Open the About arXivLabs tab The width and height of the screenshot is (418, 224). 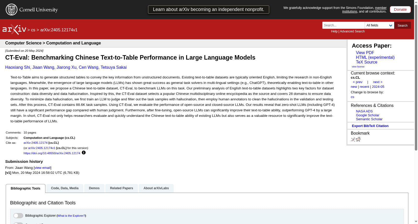click(156, 188)
